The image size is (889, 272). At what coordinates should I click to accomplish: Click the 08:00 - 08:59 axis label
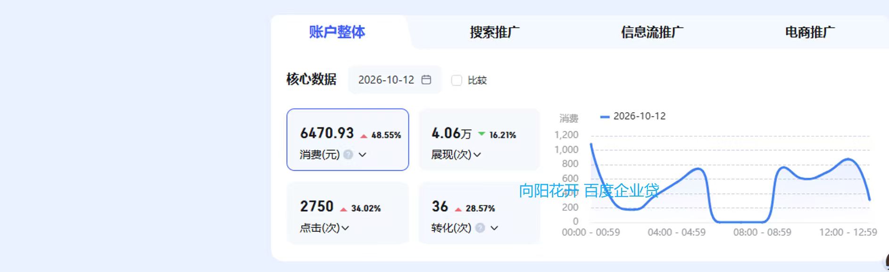click(x=762, y=232)
